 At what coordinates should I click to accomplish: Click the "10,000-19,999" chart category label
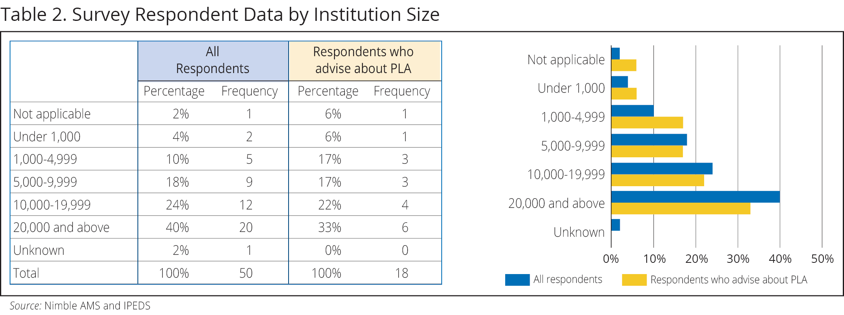tap(565, 175)
